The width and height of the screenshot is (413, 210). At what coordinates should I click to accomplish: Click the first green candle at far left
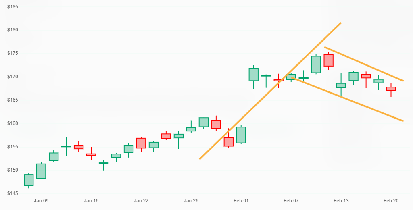click(29, 180)
